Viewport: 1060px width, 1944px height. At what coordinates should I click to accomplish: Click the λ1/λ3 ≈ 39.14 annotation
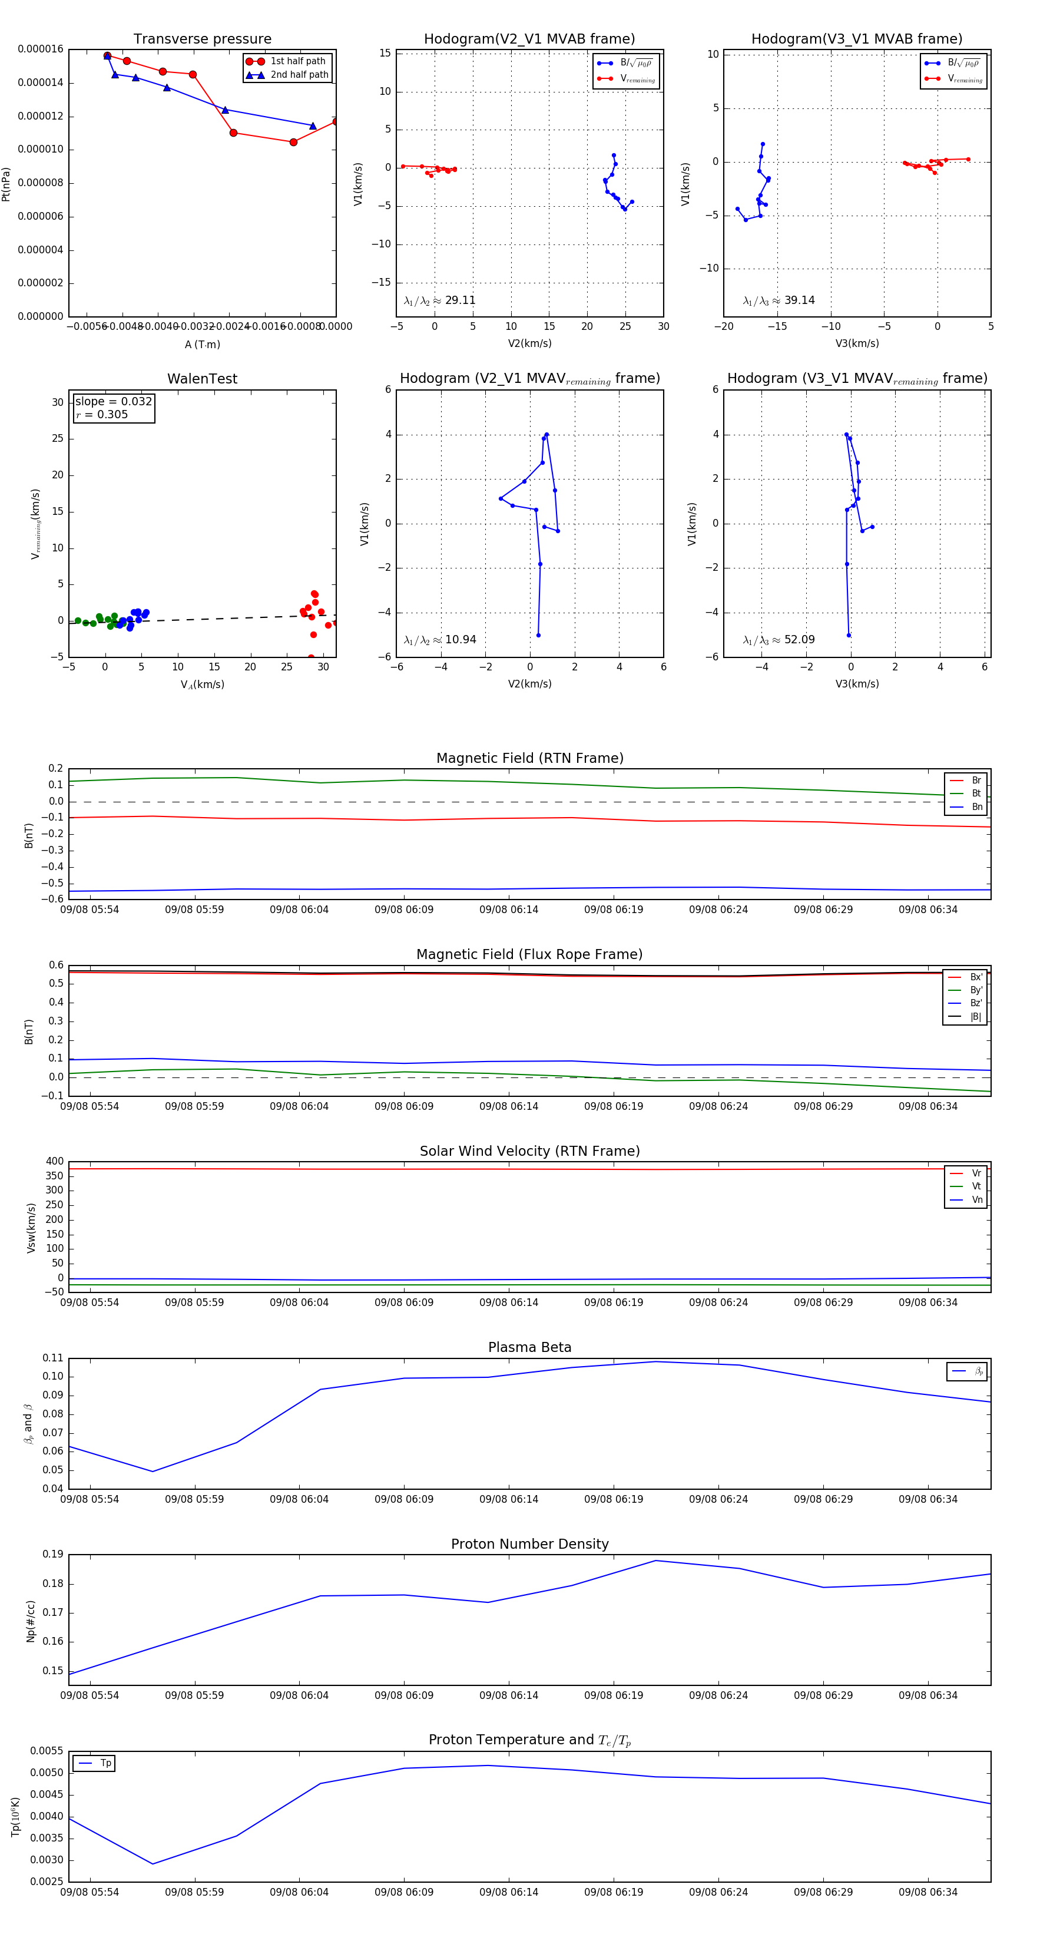[779, 300]
